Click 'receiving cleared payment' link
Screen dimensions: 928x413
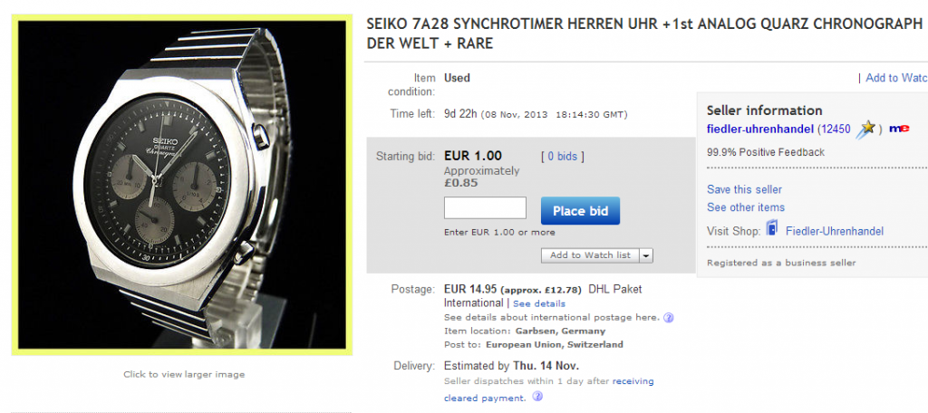tap(633, 381)
